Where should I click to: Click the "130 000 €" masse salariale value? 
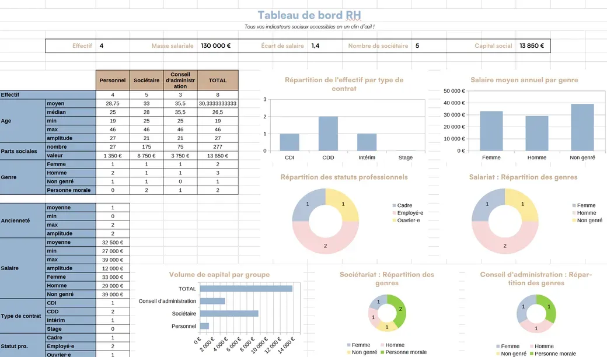(215, 45)
